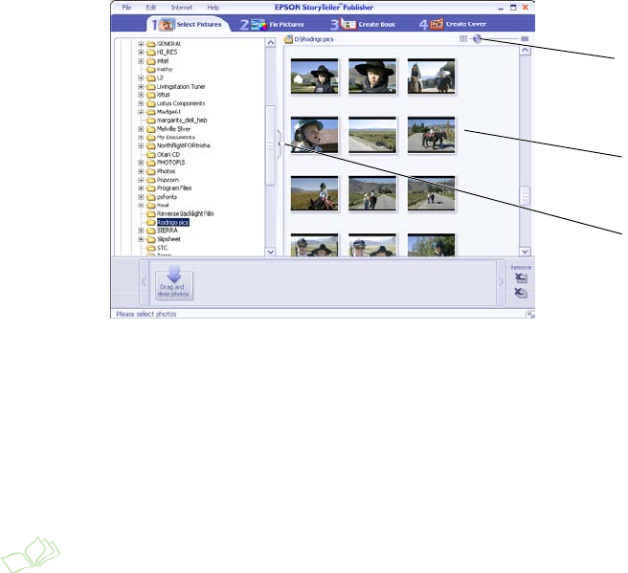This screenshot has width=628, height=573.
Task: Click the large thumbnail size icon
Action: pyautogui.click(x=525, y=39)
